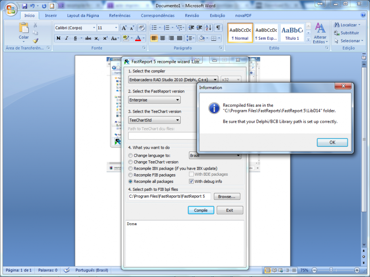Toggle bold formatting with the N button
The width and height of the screenshot is (370, 277).
coord(58,38)
